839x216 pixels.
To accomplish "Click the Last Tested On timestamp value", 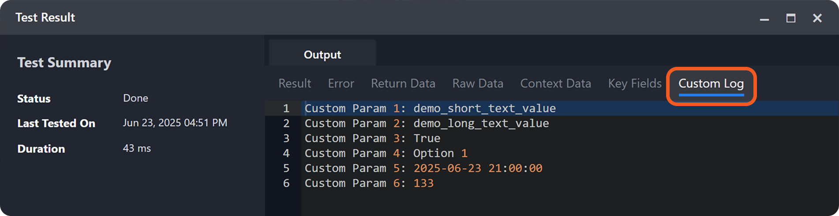I will pyautogui.click(x=175, y=123).
